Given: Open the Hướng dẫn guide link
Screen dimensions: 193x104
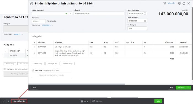Looking at the screenshot, I should pyautogui.click(x=169, y=3).
